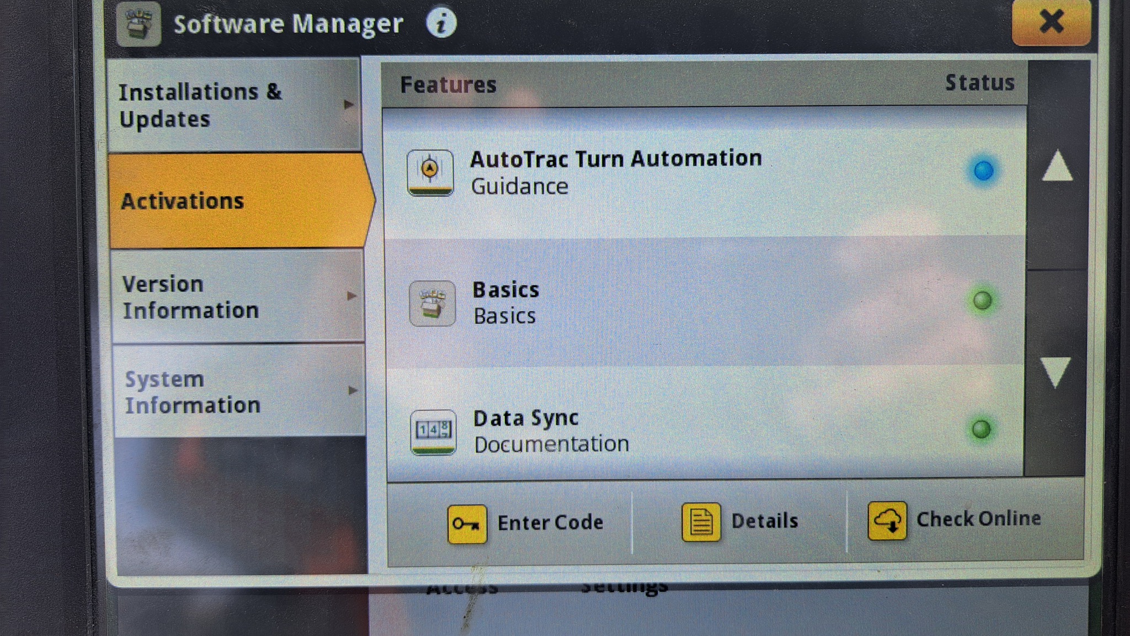Open Installations & Updates section

click(235, 105)
